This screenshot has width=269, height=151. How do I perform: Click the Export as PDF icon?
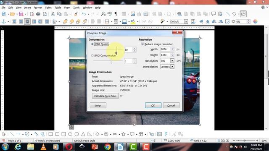[32, 14]
